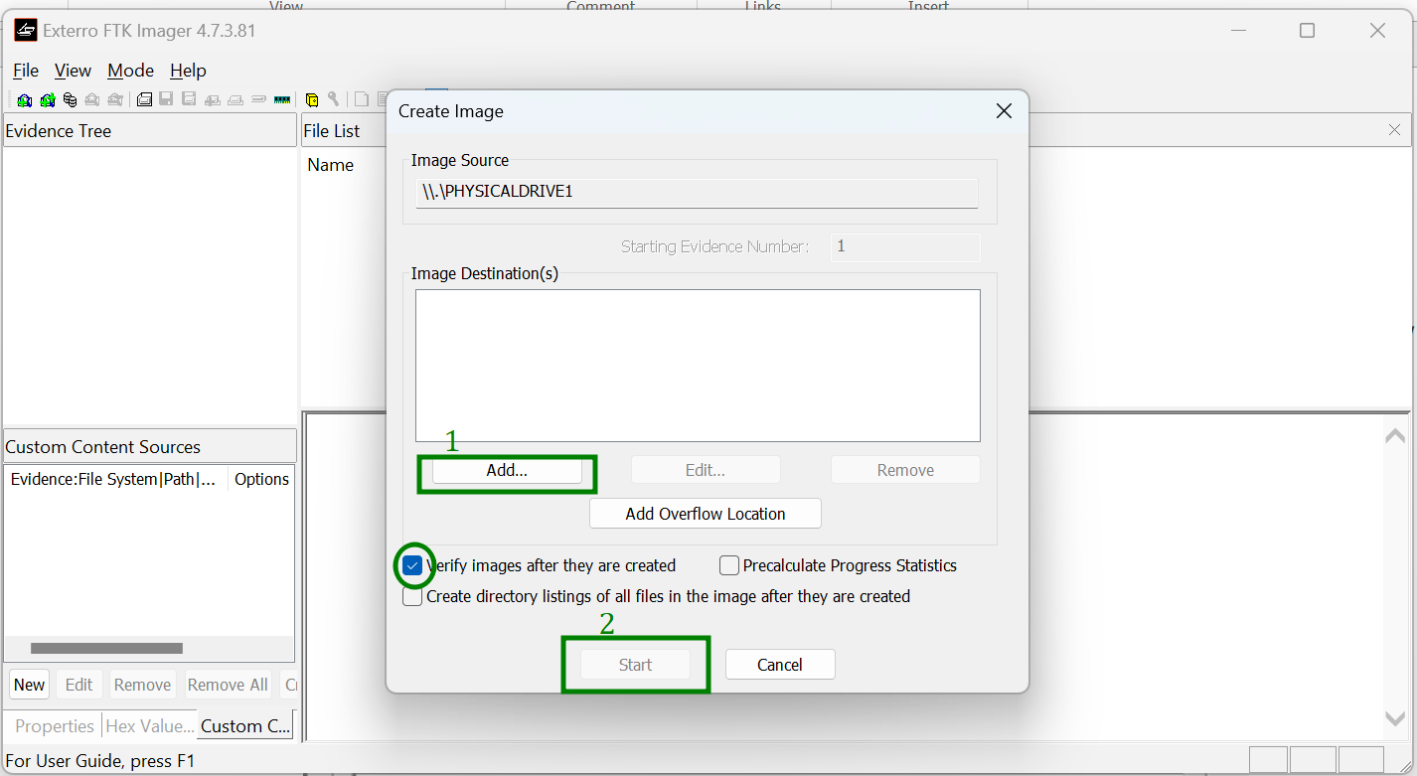Click the Evidence:File System|Path column header
The height and width of the screenshot is (776, 1417).
pyautogui.click(x=115, y=479)
